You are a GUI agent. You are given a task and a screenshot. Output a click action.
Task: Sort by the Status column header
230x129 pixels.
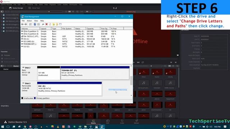[x=80, y=29]
